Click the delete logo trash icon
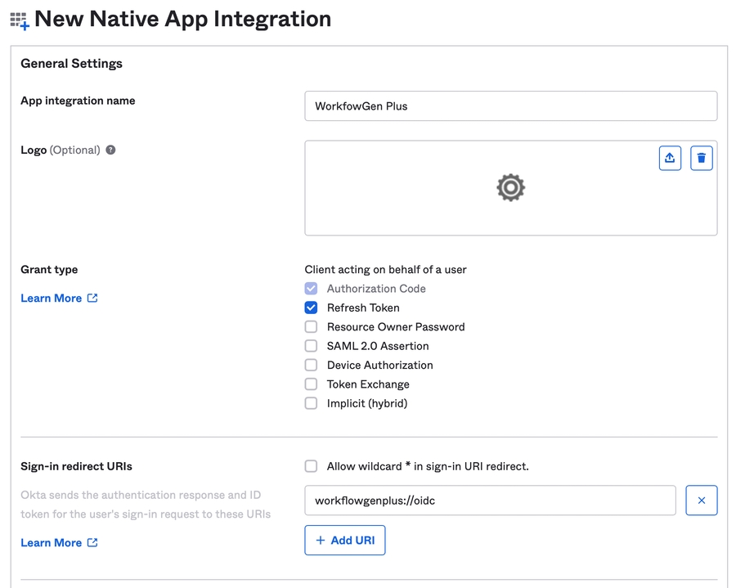This screenshot has width=736, height=588. 701,158
